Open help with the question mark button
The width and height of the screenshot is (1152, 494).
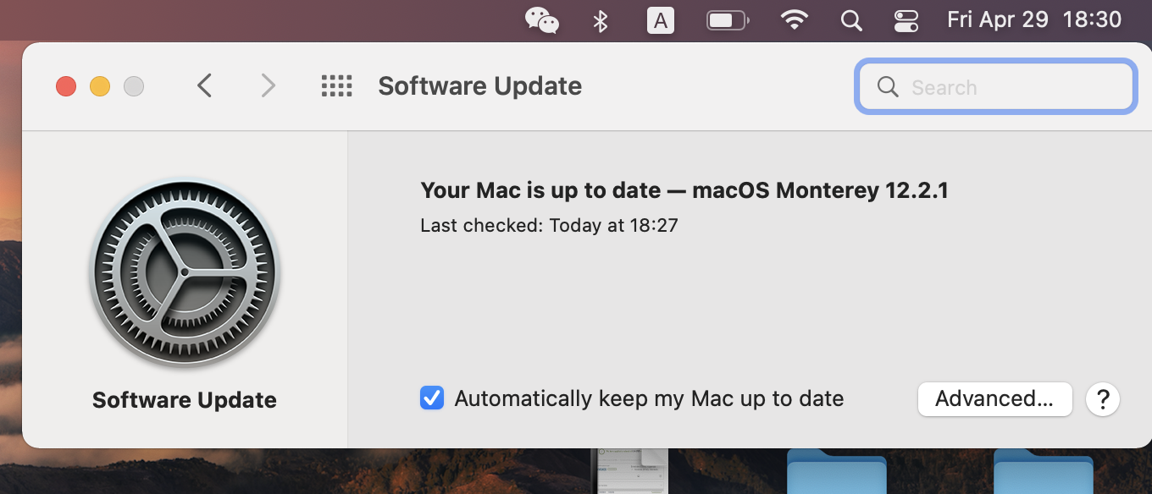[1103, 398]
